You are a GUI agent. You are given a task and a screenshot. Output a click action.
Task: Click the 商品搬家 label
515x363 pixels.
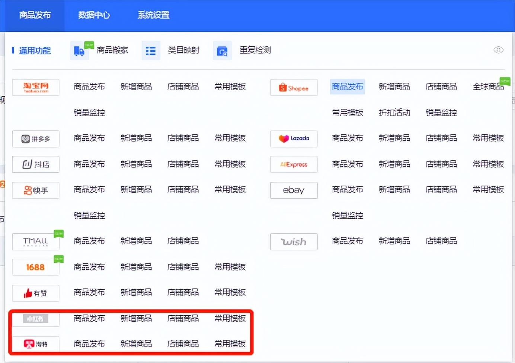(112, 50)
